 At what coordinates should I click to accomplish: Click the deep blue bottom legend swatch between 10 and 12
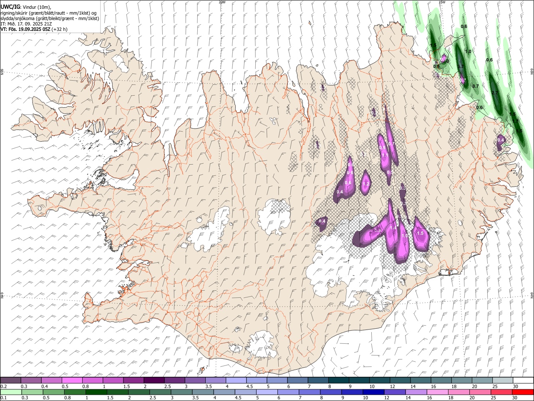[374, 392]
